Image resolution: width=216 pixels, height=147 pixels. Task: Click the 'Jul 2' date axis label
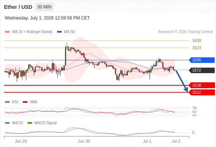[176, 141]
